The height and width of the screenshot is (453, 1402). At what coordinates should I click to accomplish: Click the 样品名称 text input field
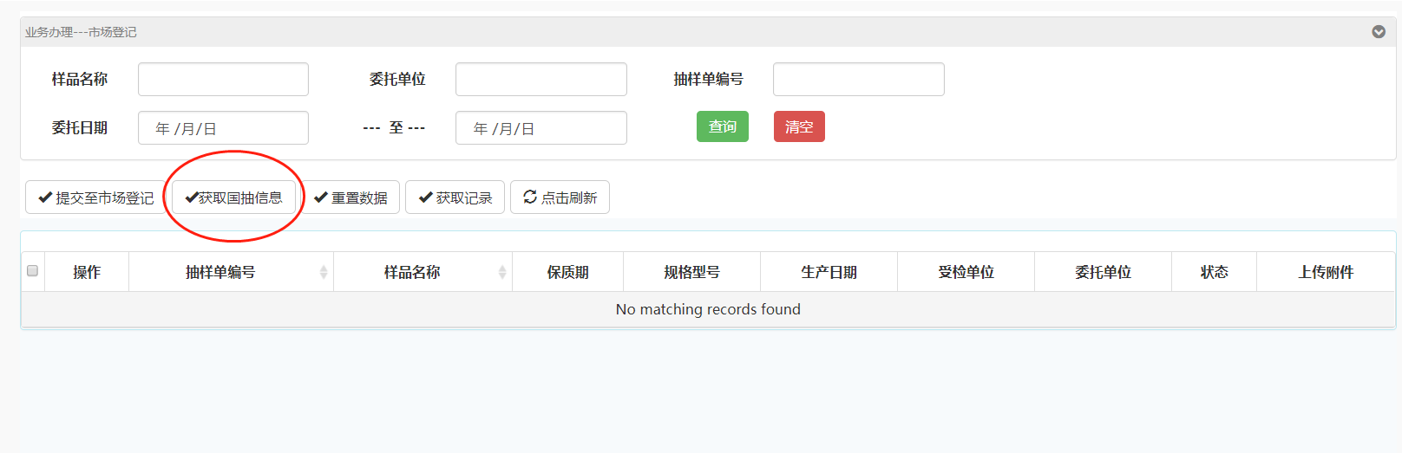coord(223,80)
